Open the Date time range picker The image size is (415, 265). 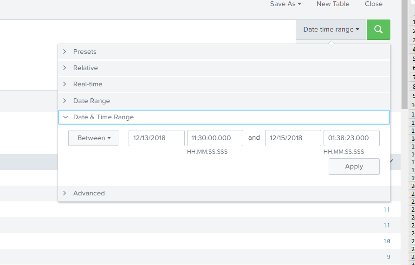(x=331, y=29)
